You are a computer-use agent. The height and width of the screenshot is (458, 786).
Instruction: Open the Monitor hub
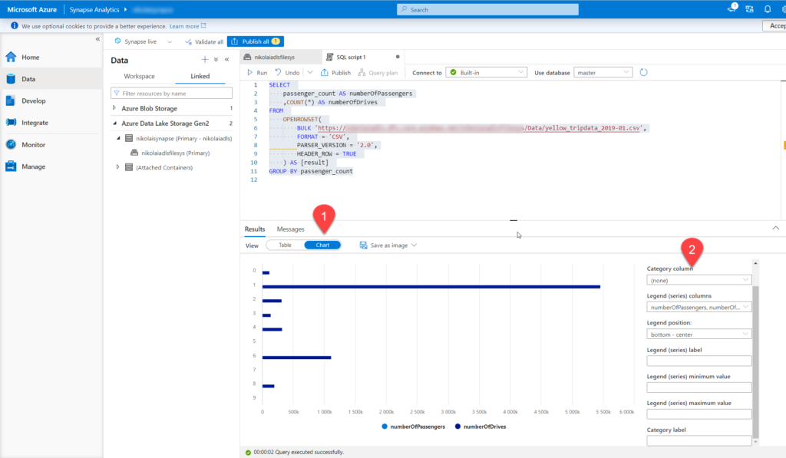[x=33, y=145]
